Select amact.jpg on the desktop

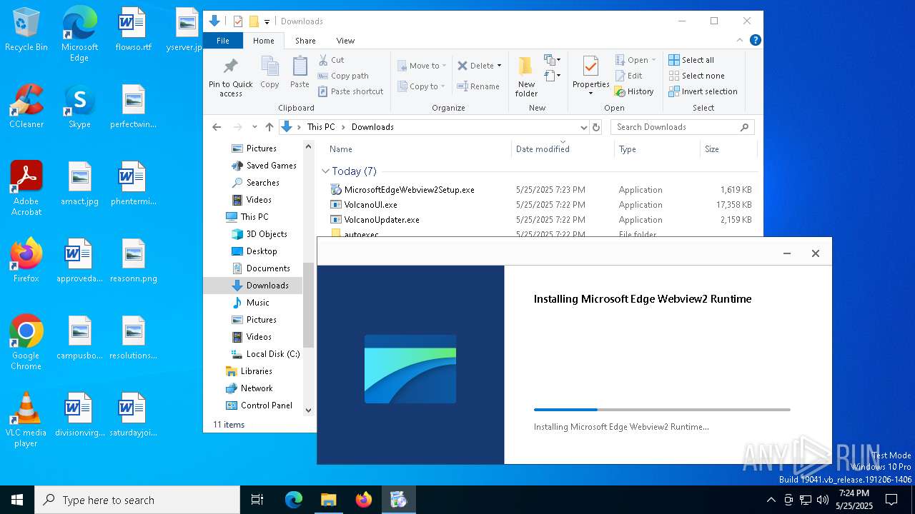click(79, 184)
